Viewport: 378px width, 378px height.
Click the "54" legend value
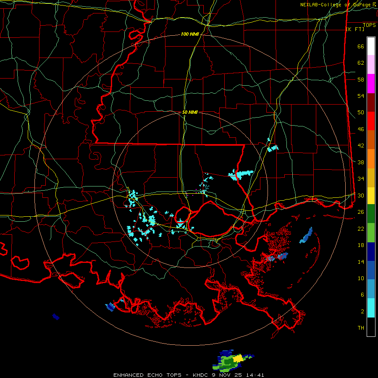[361, 96]
